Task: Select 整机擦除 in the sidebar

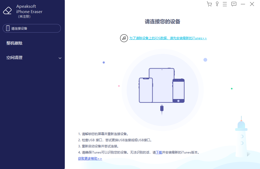Action: (x=14, y=43)
